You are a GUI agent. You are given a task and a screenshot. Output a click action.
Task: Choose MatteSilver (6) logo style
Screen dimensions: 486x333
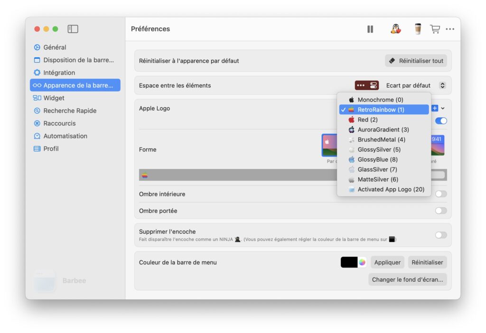coord(383,179)
